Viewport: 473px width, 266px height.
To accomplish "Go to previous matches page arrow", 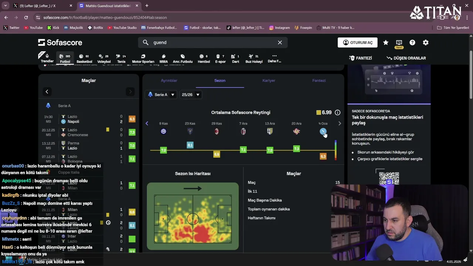I will click(x=47, y=92).
